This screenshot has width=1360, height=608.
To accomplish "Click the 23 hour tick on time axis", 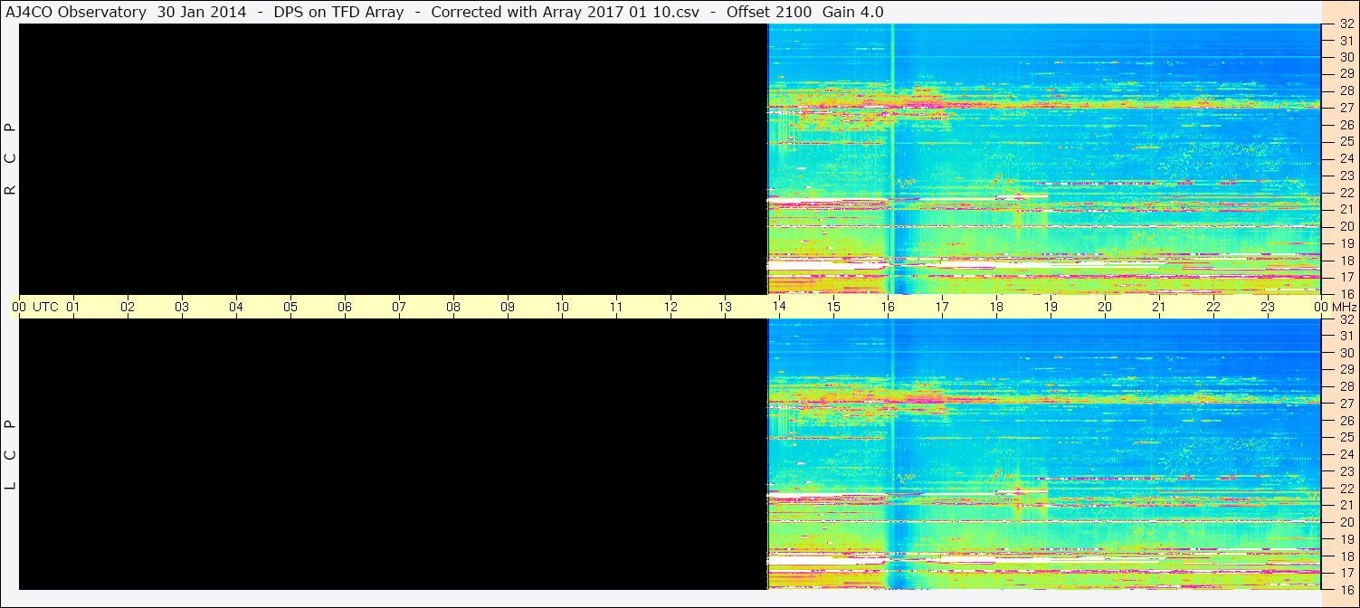I will [x=1268, y=307].
